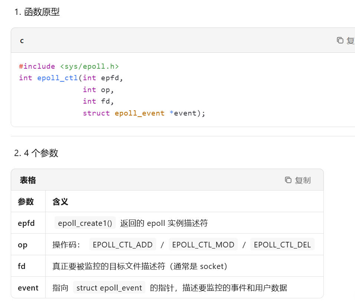Click '的指针，描述要监控的事件和用户数据' text

[218, 288]
